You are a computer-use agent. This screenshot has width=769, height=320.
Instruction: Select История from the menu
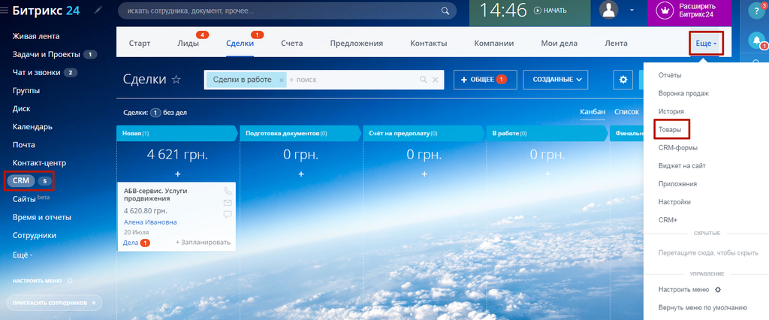[x=671, y=111]
